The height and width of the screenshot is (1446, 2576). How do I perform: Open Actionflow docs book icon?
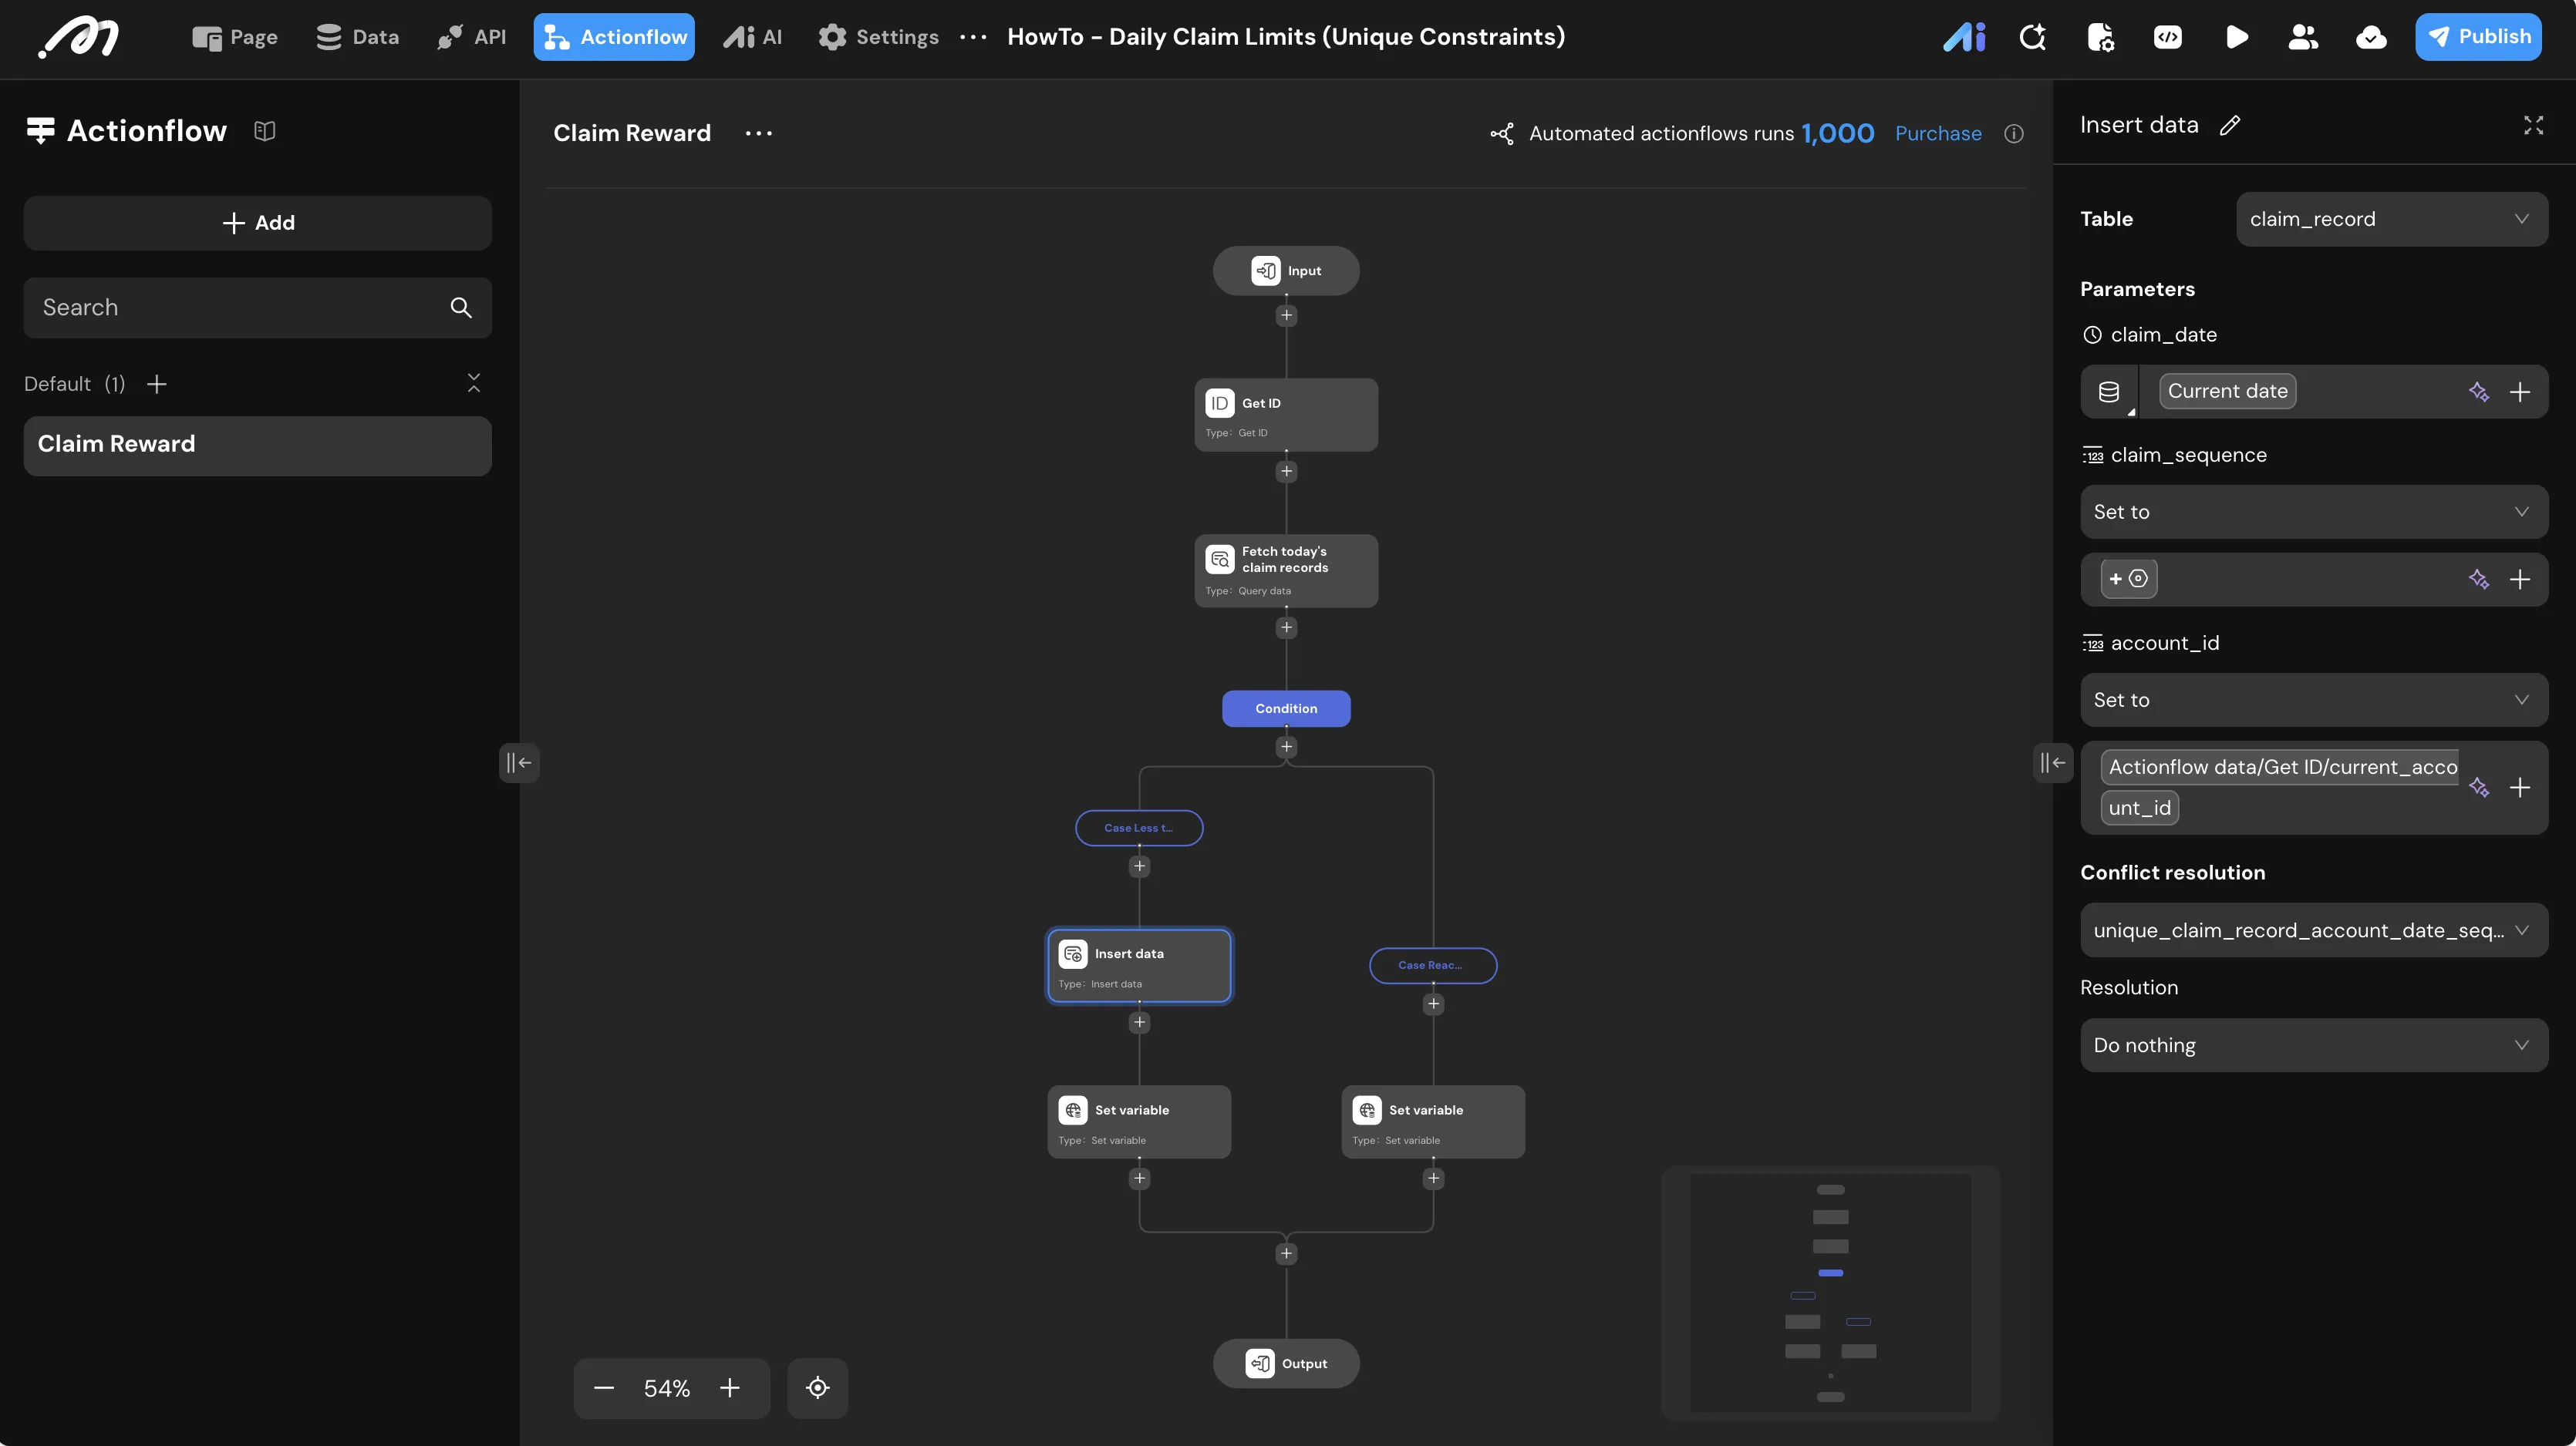264,131
